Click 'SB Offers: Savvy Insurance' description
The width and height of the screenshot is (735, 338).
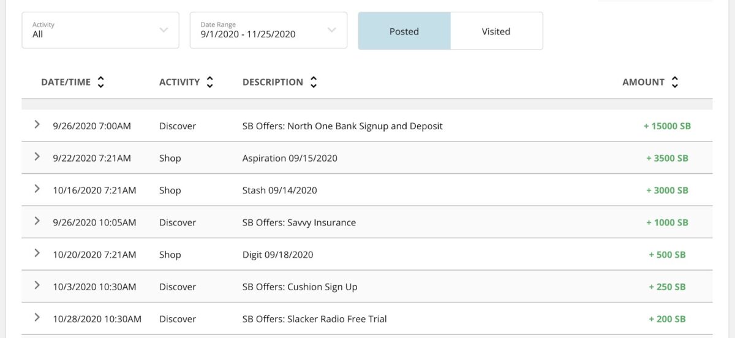[x=299, y=222]
